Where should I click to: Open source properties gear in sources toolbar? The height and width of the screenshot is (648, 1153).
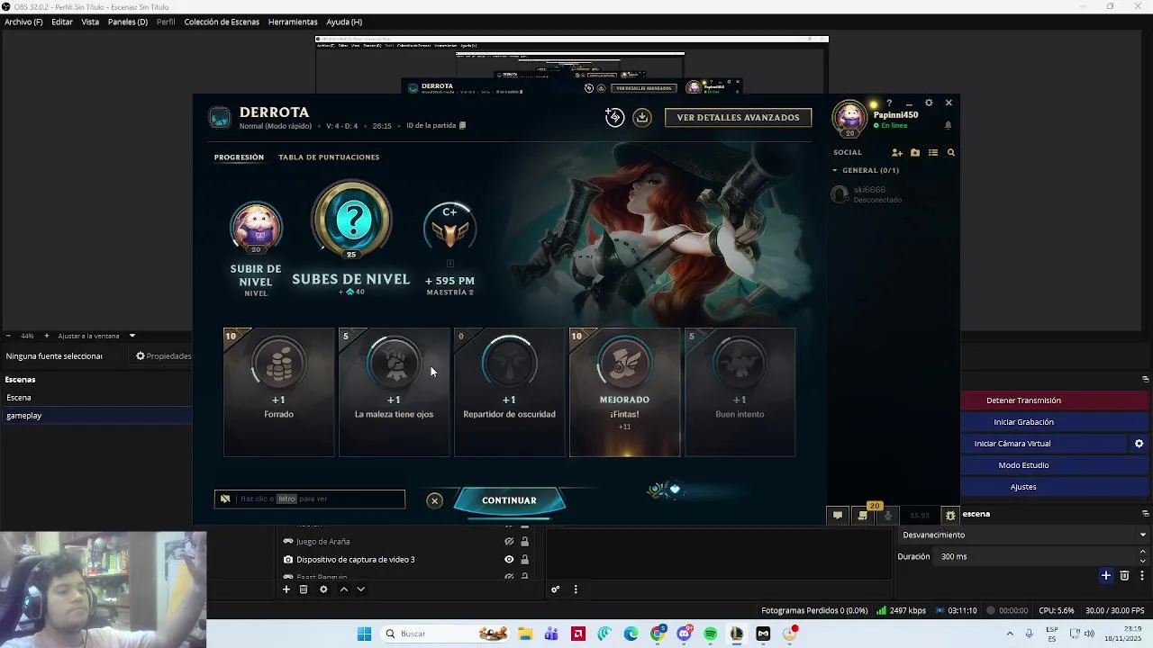pos(323,589)
